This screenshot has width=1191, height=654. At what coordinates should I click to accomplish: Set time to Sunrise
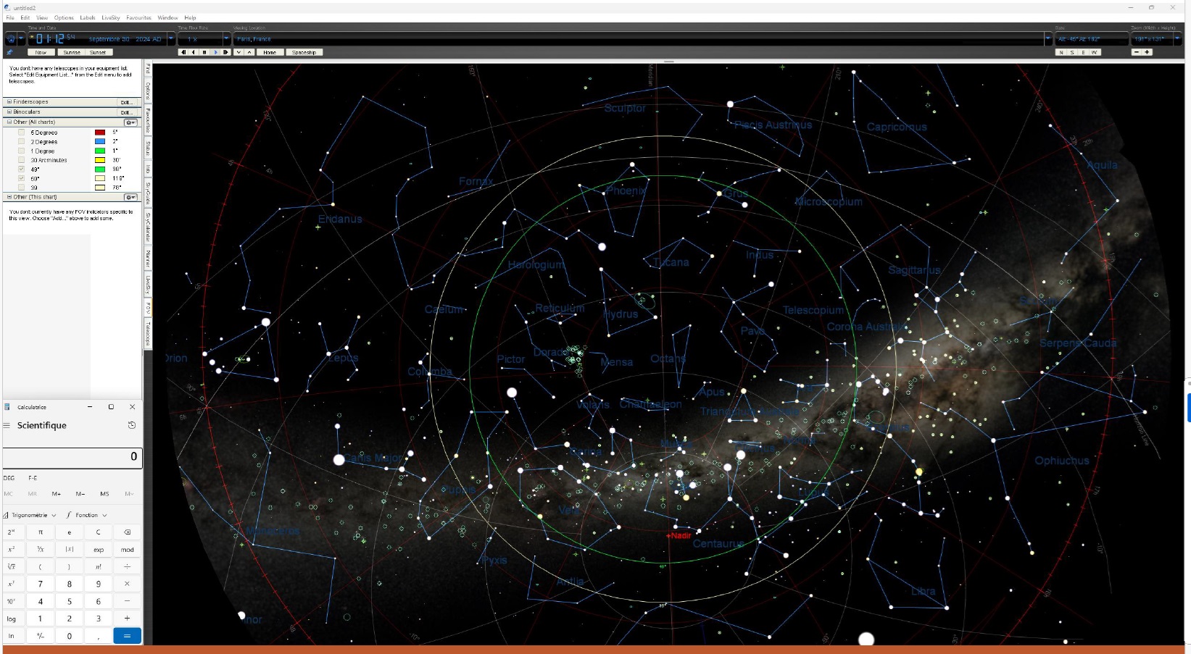click(x=72, y=52)
